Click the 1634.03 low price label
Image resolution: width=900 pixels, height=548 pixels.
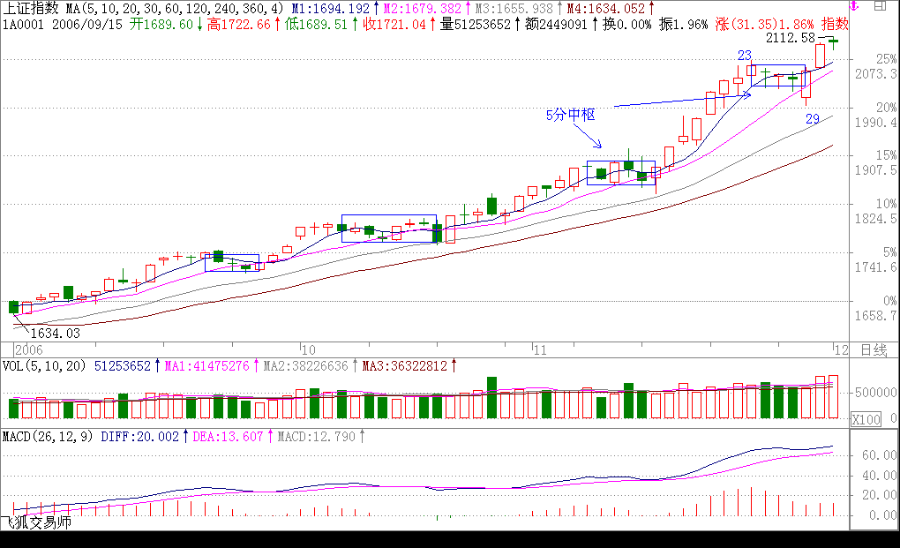pyautogui.click(x=56, y=333)
